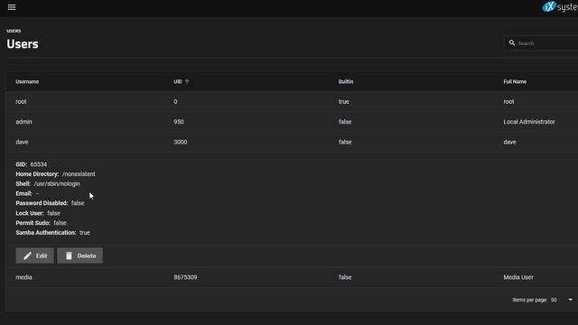
Task: Click the USERS breadcrumb
Action: pyautogui.click(x=14, y=31)
